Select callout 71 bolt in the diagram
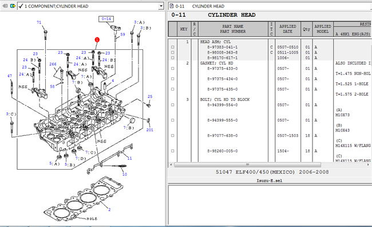This screenshot has width=372, height=227. (x=39, y=22)
